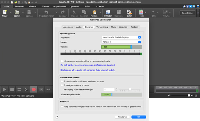Switch to the Audio tab
The image size is (200, 121).
(79, 27)
